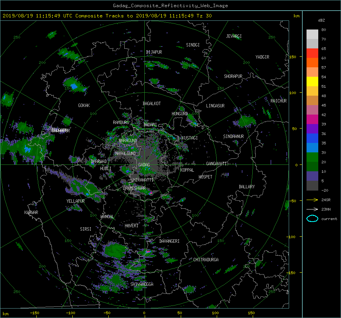Image resolution: width=341 pixels, height=318 pixels.
Task: Click the BAGALKOT city label
Action: coord(152,104)
